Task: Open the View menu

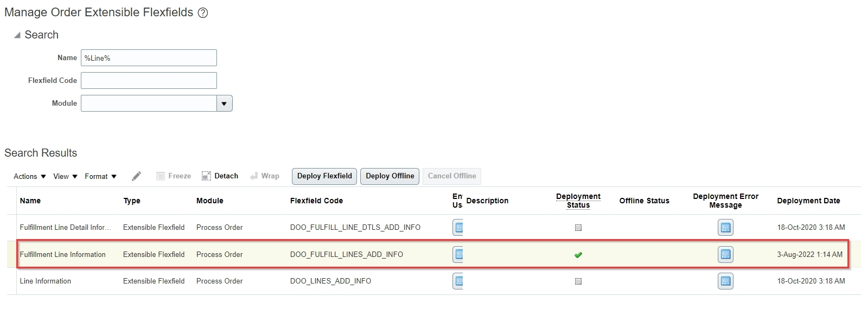Action: 65,177
